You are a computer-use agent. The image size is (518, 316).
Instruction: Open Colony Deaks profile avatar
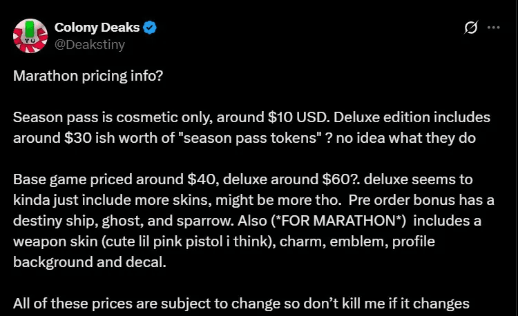pyautogui.click(x=30, y=36)
